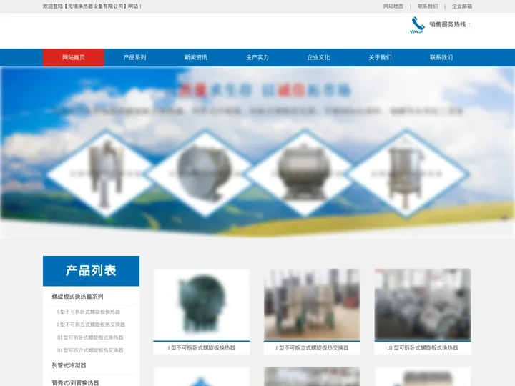Click fourth diamond vessel image in banner
This screenshot has height=386, width=515.
click(x=406, y=173)
